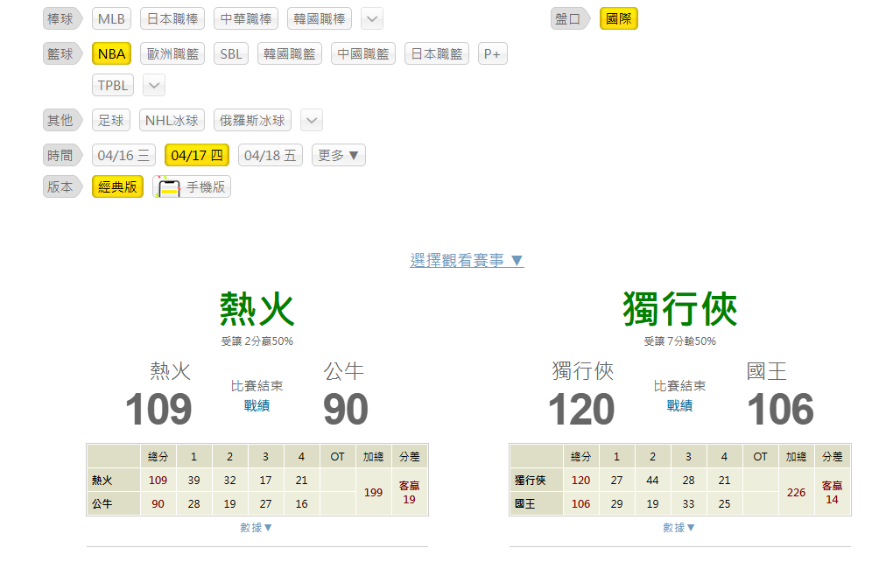The image size is (893, 569).
Task: Click 熱火 first-quarter score 39
Action: point(194,480)
